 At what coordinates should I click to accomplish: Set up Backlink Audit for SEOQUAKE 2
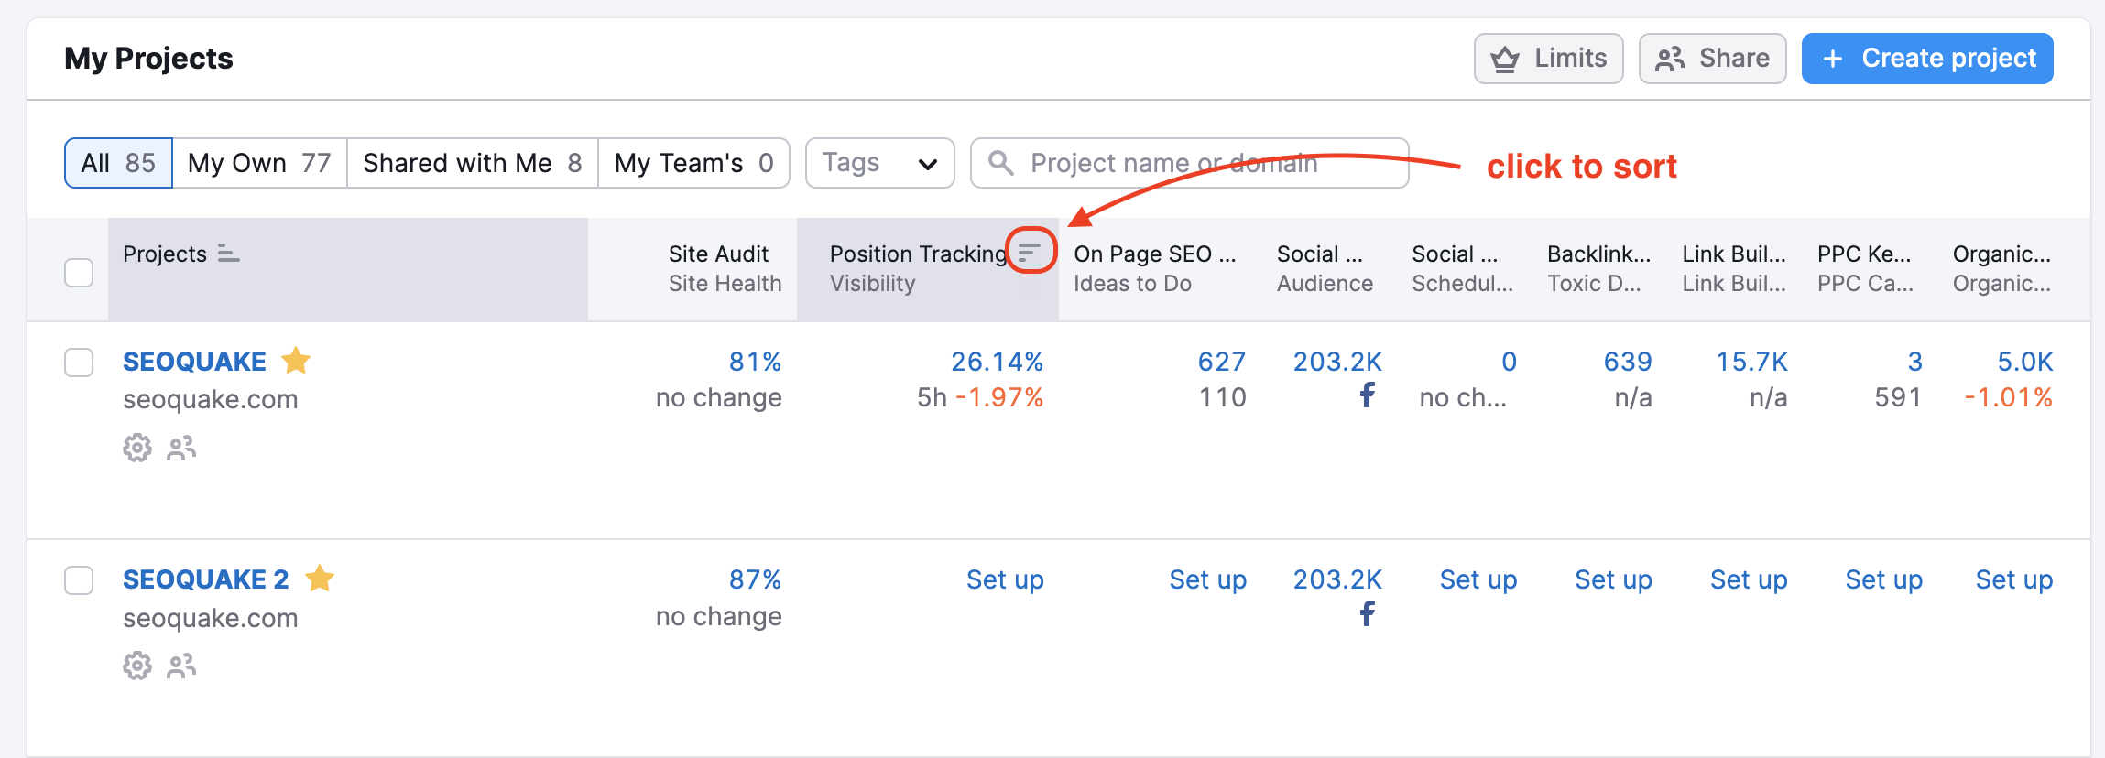1613,579
